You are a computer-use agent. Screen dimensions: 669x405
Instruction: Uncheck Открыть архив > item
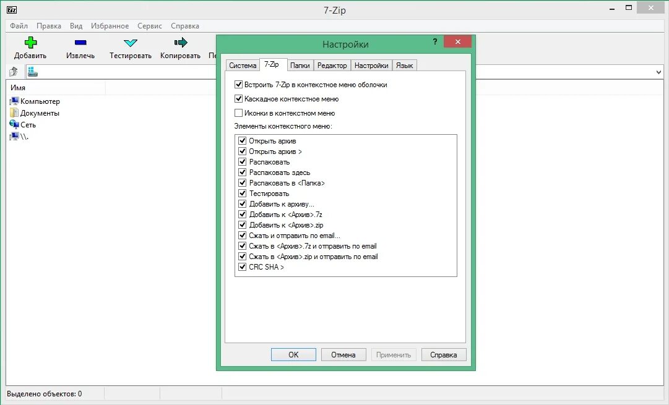(243, 151)
